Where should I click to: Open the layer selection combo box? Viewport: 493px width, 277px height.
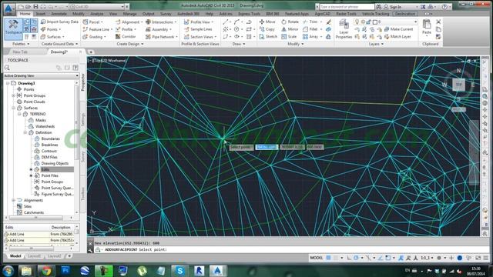(x=386, y=22)
